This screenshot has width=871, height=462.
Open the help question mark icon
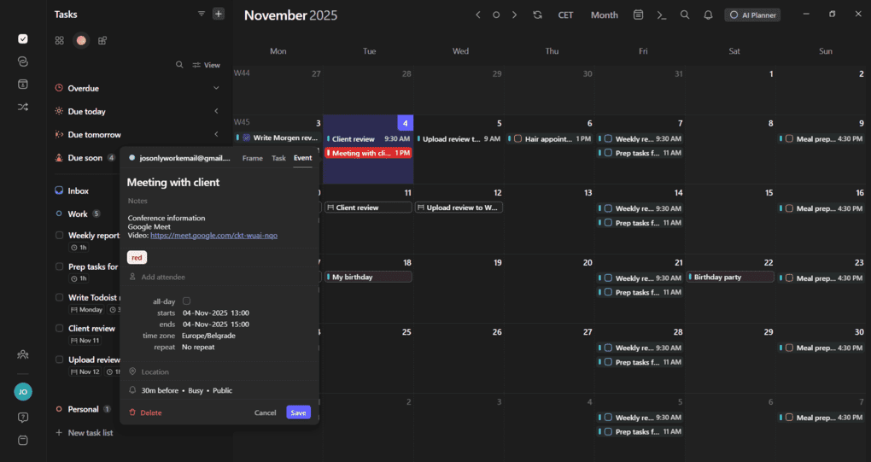pos(23,418)
